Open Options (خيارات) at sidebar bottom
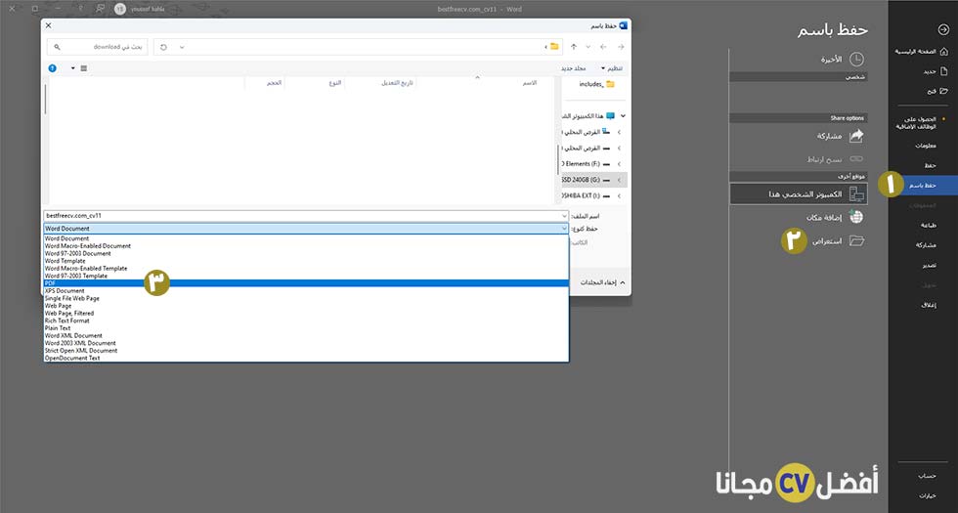 [928, 495]
